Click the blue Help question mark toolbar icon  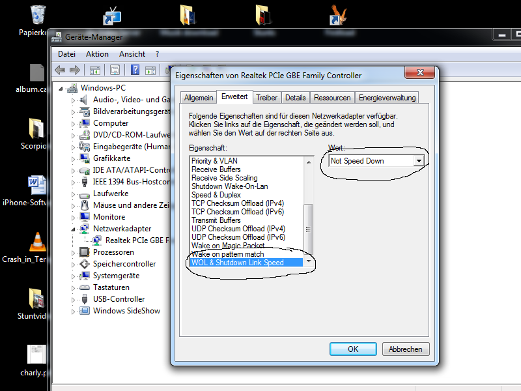coord(135,70)
